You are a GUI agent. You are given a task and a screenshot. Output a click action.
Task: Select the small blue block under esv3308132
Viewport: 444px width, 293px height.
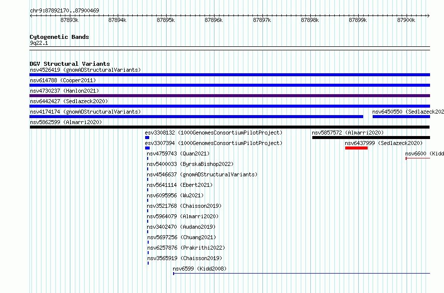pyautogui.click(x=147, y=138)
